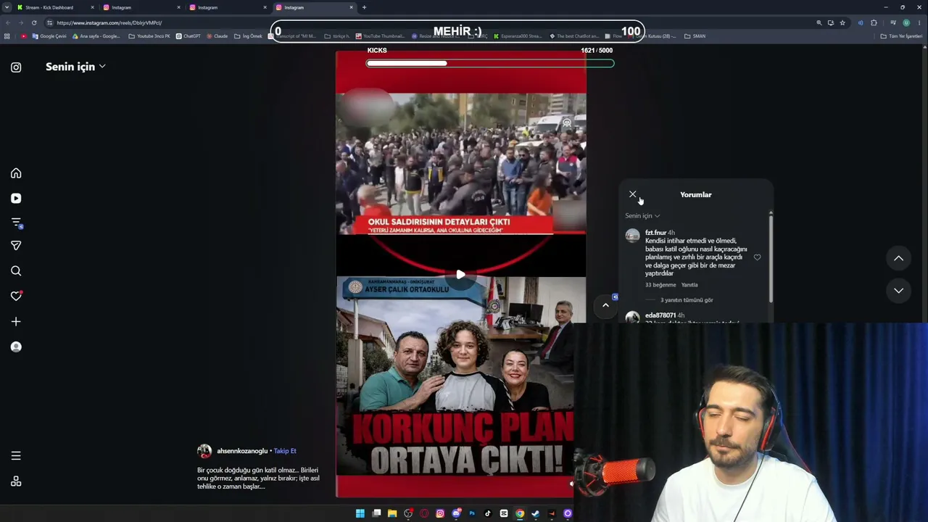Click fzt.fnur's comment avatar
This screenshot has width=928, height=522.
(632, 236)
